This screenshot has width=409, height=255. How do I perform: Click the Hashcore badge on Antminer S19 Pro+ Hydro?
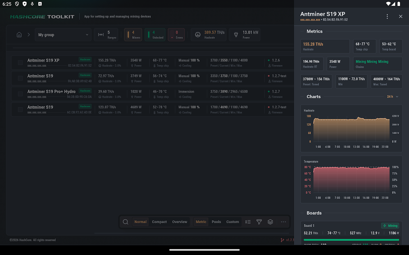(x=85, y=91)
